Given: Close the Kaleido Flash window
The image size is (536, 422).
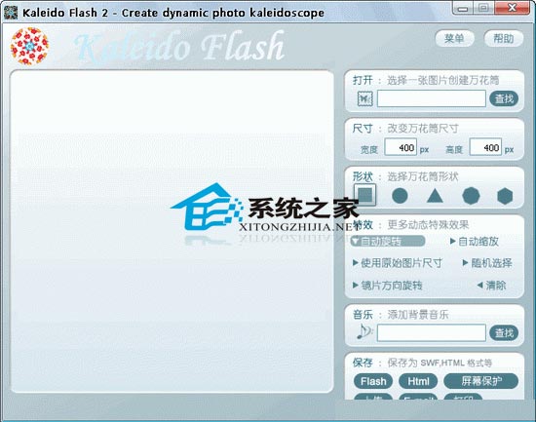Looking at the screenshot, I should tap(512, 8).
